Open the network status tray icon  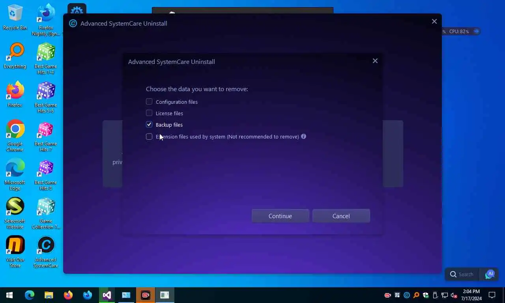(x=445, y=295)
